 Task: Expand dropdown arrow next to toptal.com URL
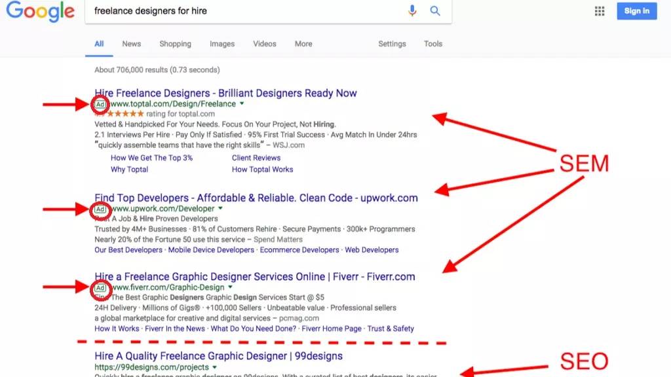pos(242,103)
